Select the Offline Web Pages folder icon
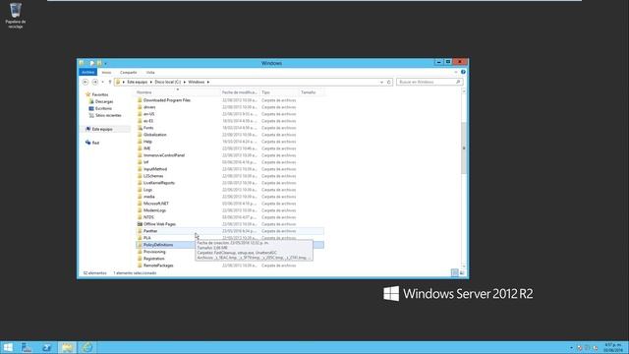629x354 pixels. (140, 224)
